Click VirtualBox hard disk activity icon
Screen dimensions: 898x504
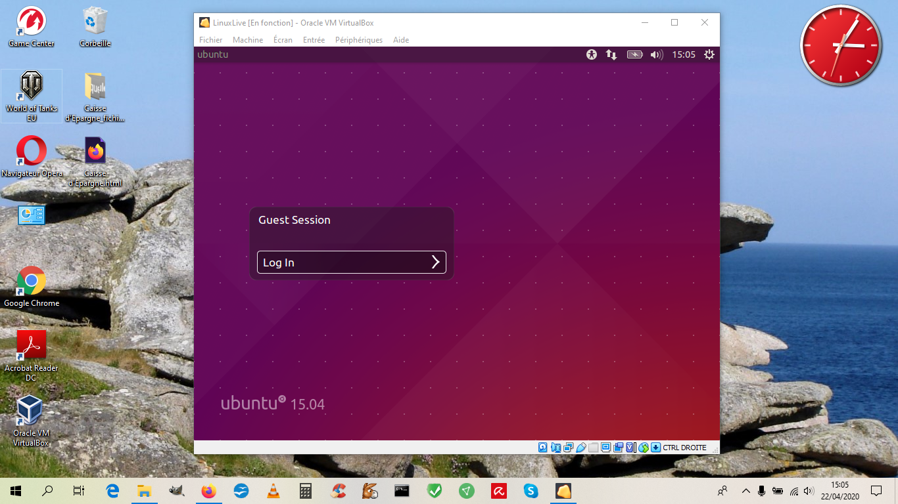click(x=543, y=448)
